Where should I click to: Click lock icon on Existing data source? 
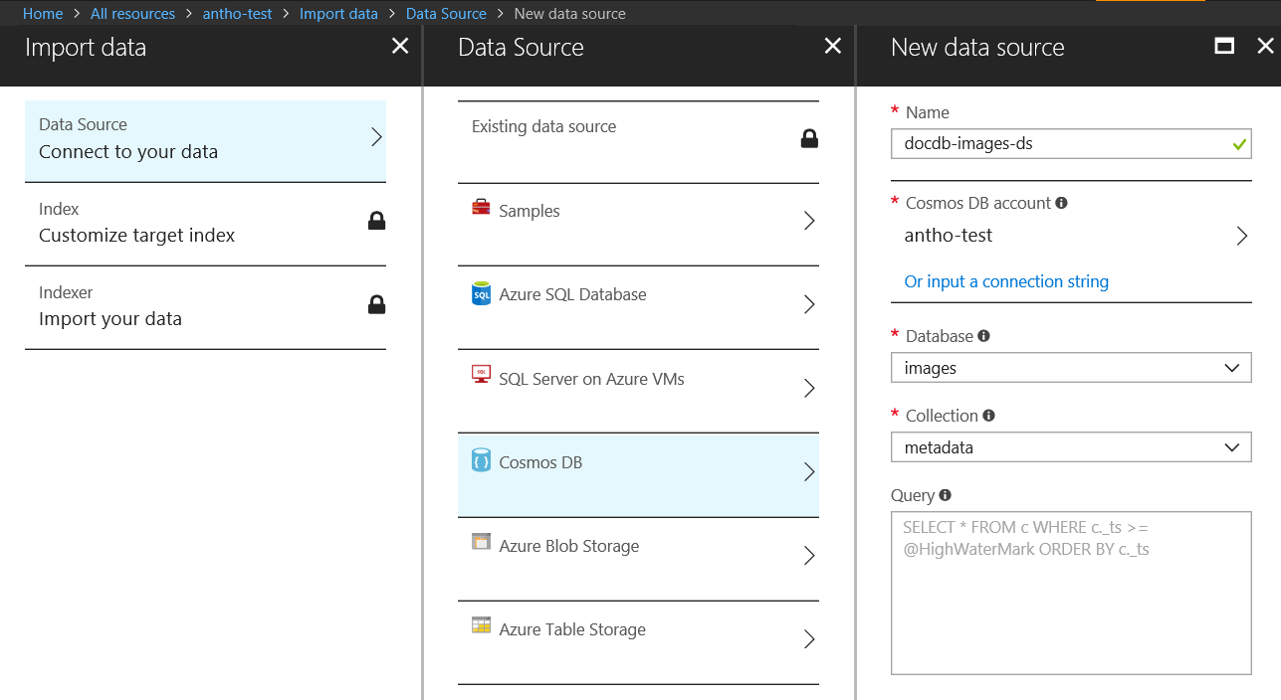click(809, 138)
